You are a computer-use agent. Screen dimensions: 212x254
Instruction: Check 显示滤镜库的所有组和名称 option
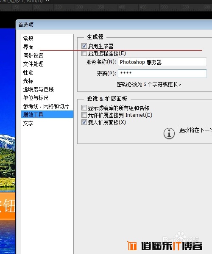[x=84, y=108]
